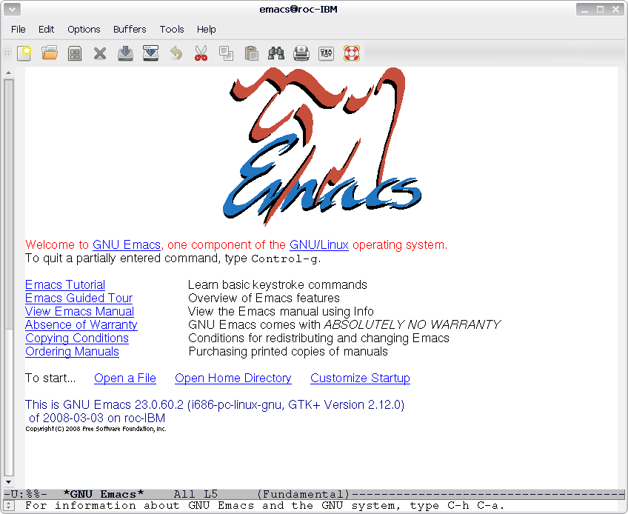Read the Absence of Warranty link
Image resolution: width=628 pixels, height=514 pixels.
81,324
